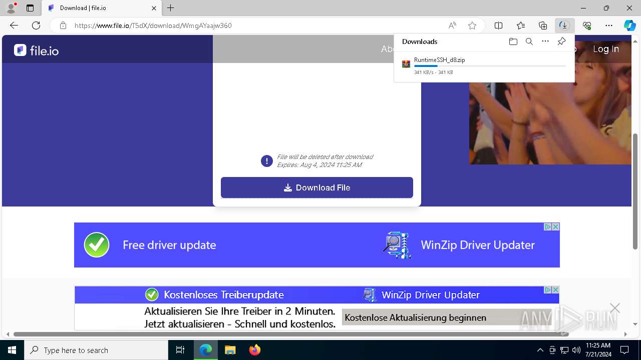Screen dimensions: 641x360
Task: Dismiss overlay with large X icon
Action: tap(615, 308)
